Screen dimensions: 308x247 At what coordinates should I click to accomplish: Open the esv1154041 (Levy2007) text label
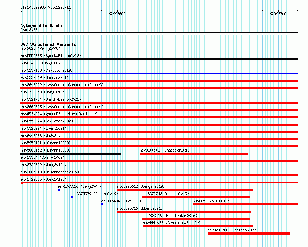[x=123, y=201]
